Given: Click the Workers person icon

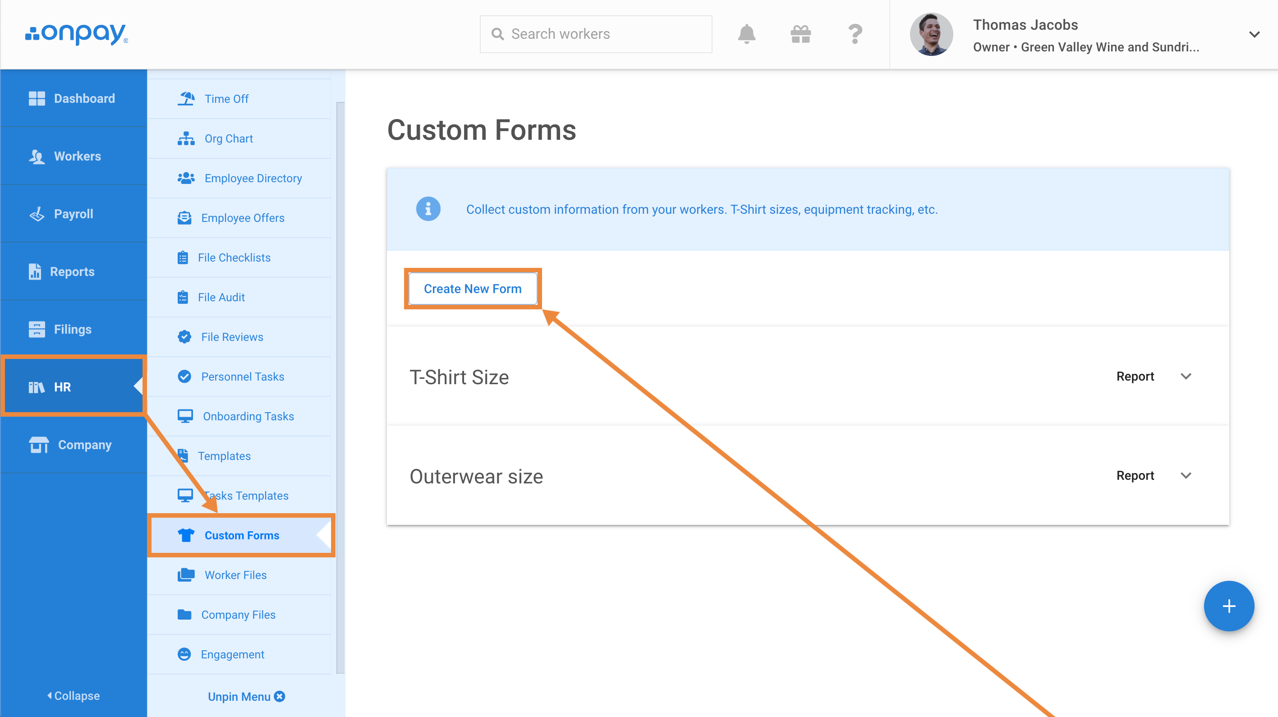Looking at the screenshot, I should (x=37, y=156).
